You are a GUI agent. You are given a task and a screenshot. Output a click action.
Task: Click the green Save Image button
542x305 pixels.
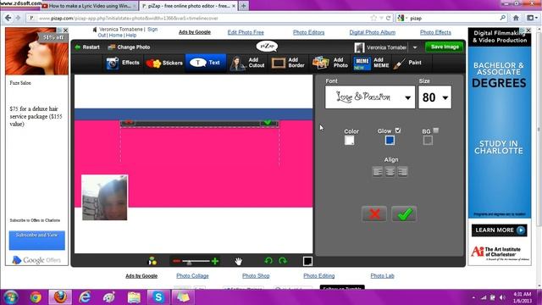point(445,47)
